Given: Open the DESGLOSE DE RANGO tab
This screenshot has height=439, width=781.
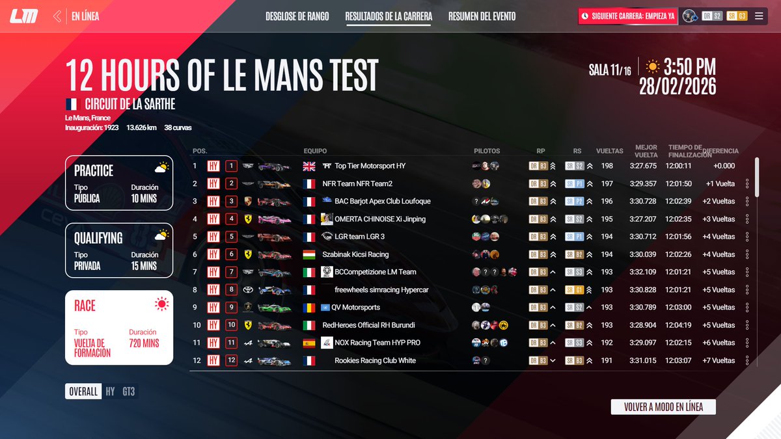Looking at the screenshot, I should click(x=297, y=16).
